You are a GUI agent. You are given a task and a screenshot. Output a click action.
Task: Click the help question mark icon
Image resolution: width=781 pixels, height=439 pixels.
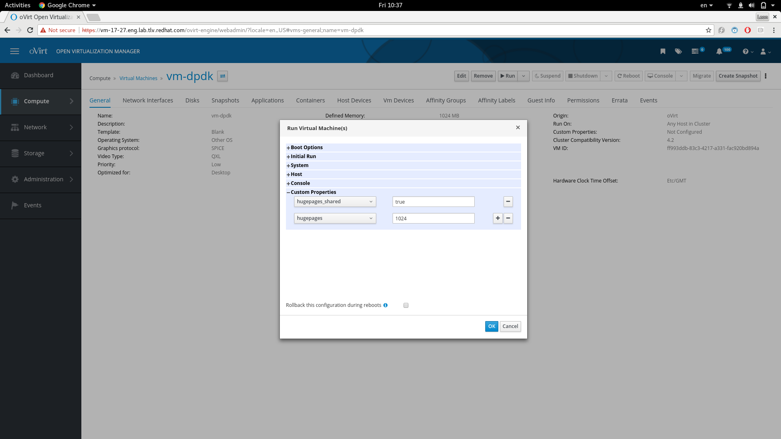point(745,52)
